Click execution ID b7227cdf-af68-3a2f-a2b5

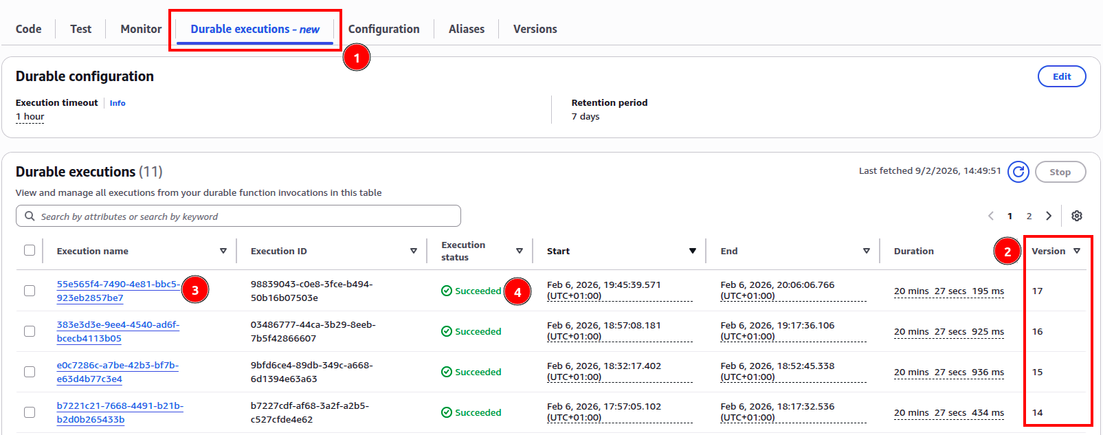coord(310,412)
